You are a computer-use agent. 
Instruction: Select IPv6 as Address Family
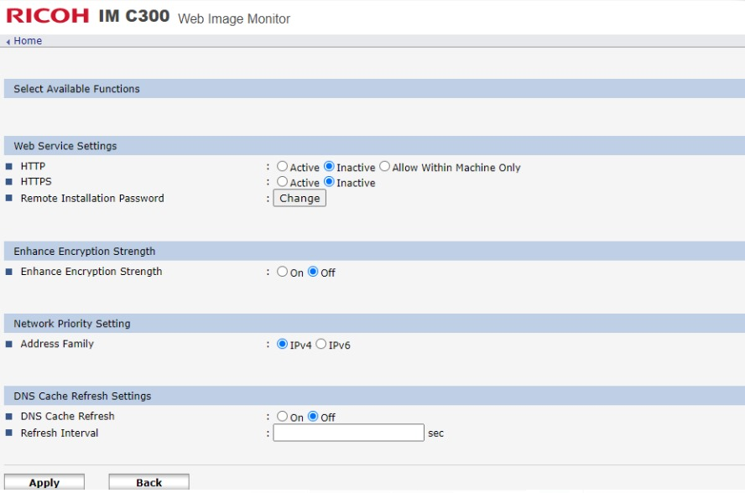coord(320,344)
